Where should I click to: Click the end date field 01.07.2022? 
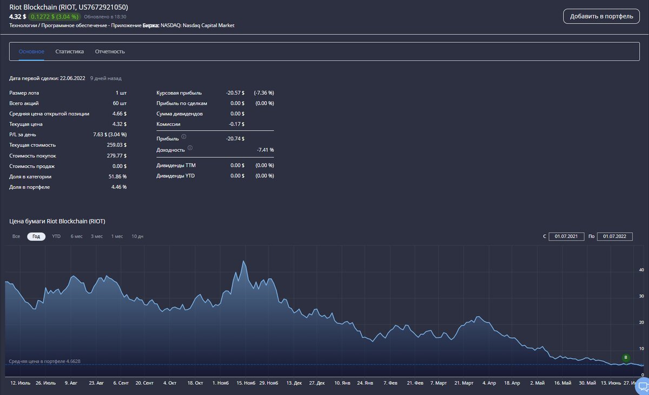pyautogui.click(x=615, y=236)
